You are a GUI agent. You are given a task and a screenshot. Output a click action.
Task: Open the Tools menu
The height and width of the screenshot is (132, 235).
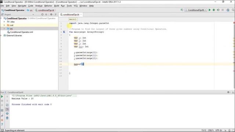pos(69,6)
